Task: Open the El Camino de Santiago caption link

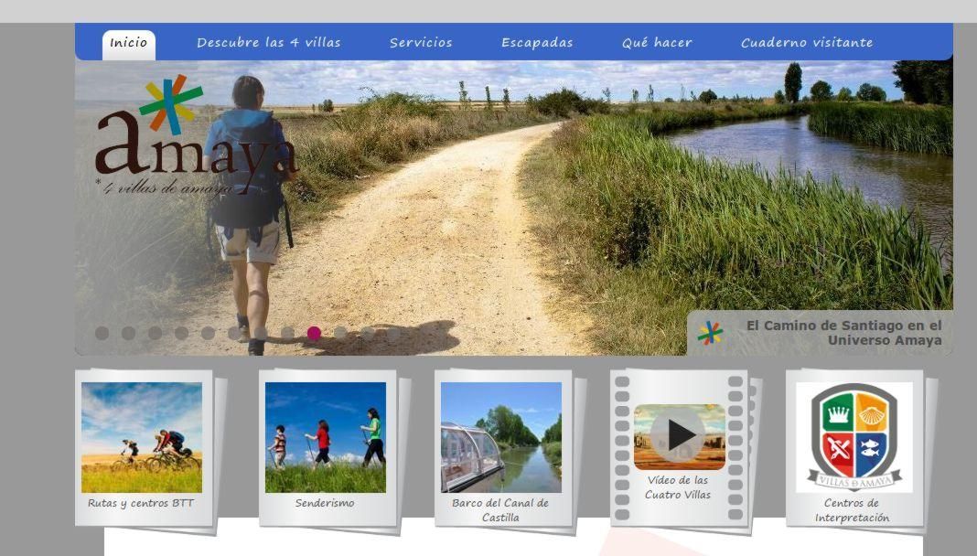Action: pyautogui.click(x=844, y=333)
